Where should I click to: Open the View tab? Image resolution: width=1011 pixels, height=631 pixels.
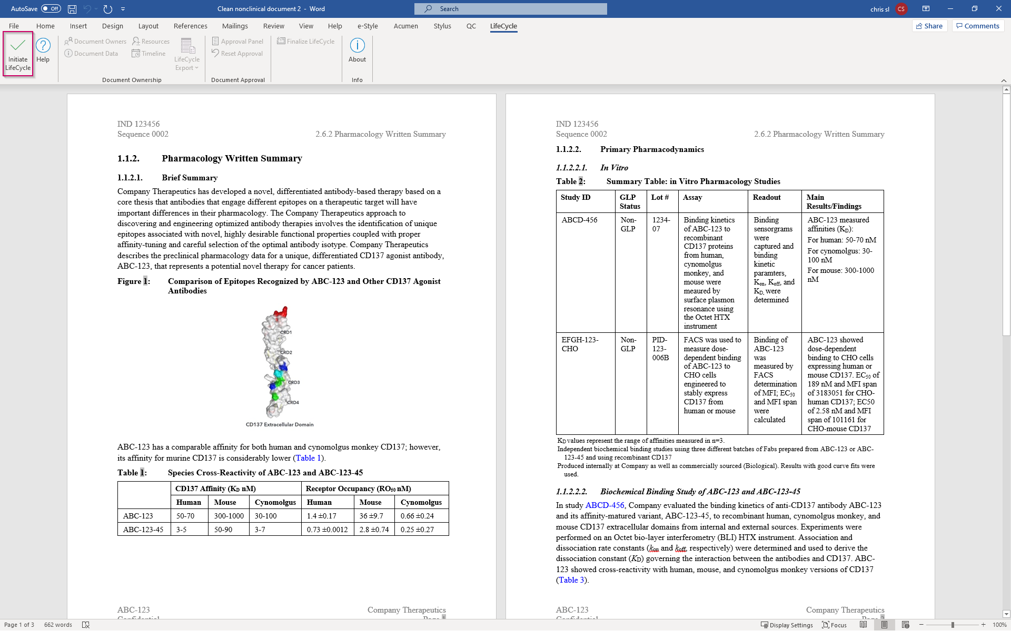pyautogui.click(x=306, y=26)
